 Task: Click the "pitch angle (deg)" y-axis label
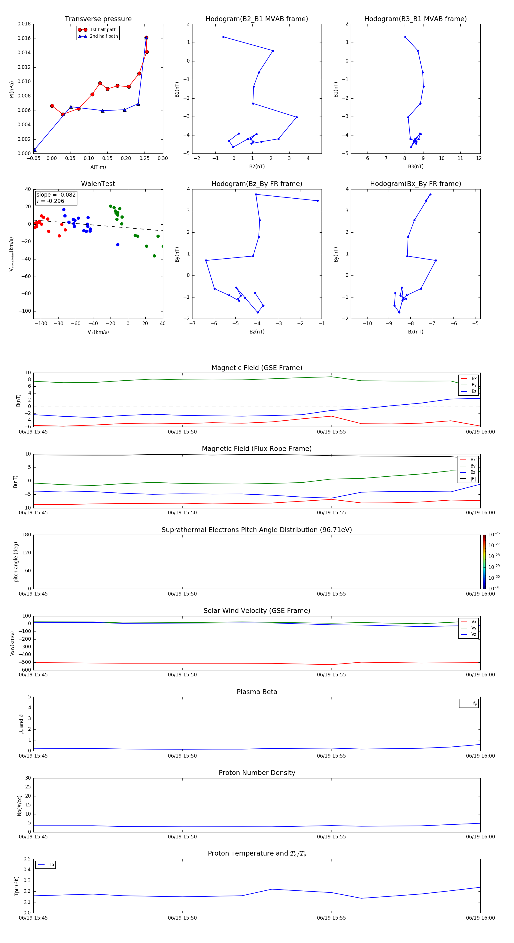pos(16,562)
